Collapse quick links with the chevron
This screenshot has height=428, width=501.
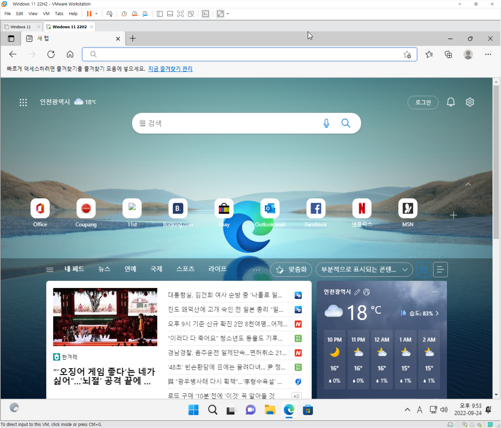tap(468, 184)
